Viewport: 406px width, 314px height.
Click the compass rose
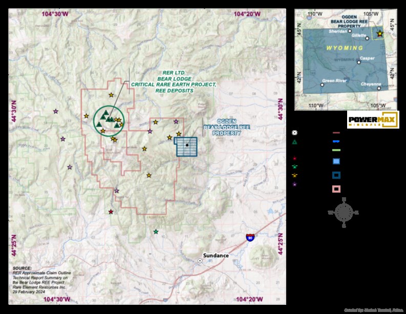344,212
